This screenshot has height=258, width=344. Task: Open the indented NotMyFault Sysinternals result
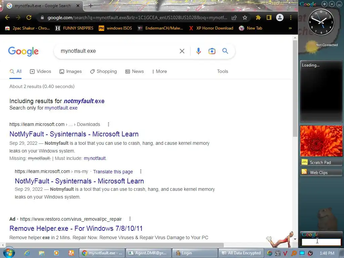point(79,181)
